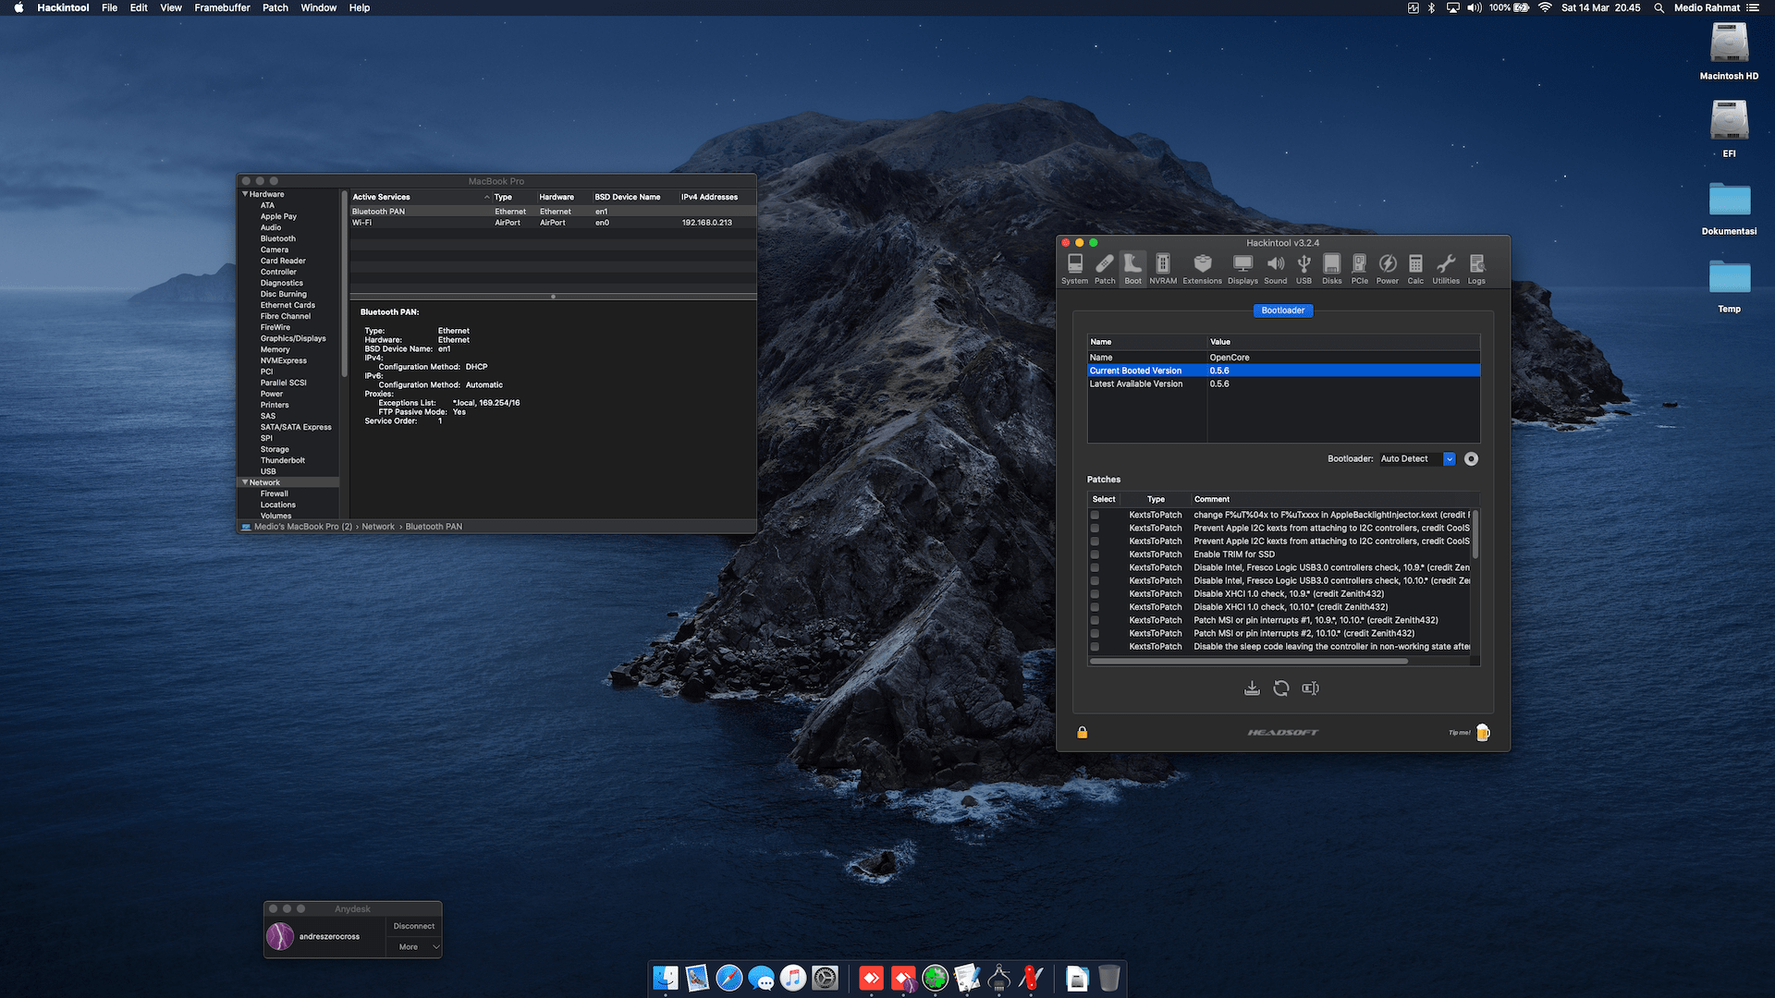Open the Framebuffer menu

(x=222, y=7)
